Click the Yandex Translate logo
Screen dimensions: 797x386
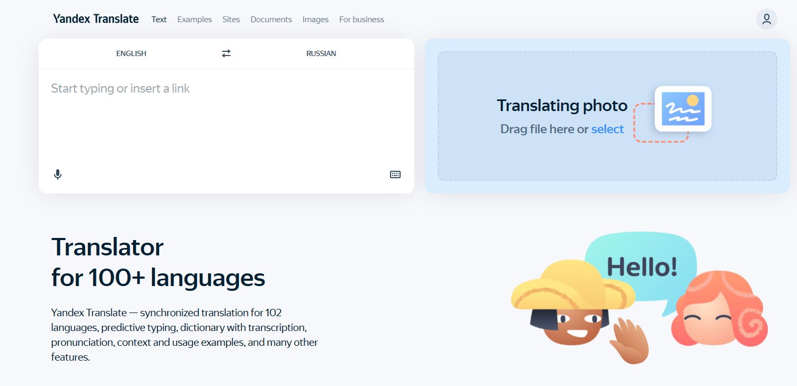pos(96,19)
